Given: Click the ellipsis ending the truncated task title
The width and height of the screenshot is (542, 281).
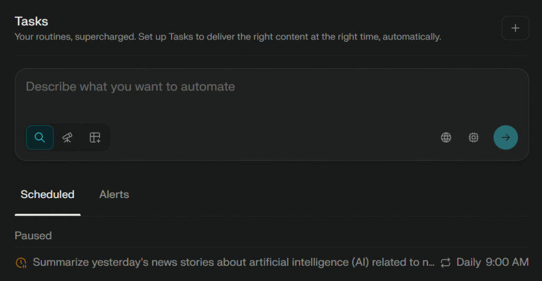Looking at the screenshot, I should click(431, 263).
